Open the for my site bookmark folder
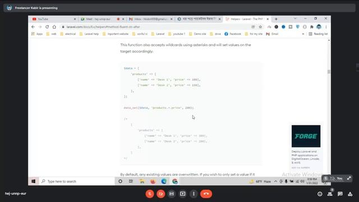 pyautogui.click(x=254, y=34)
